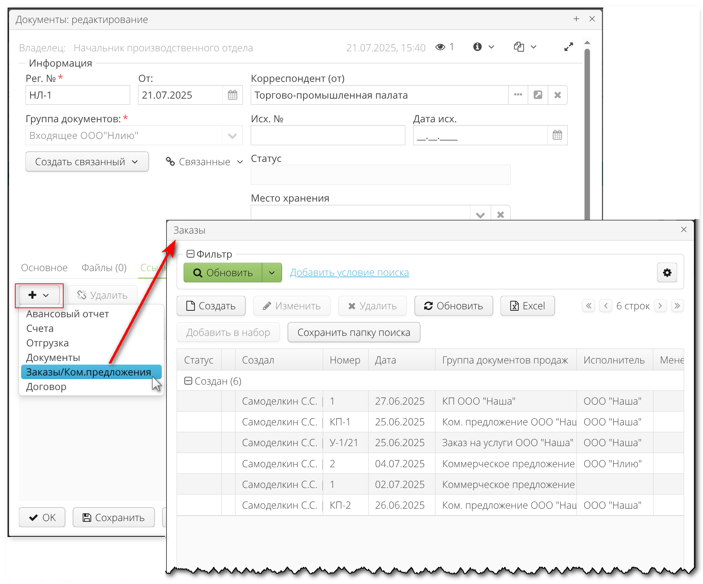The width and height of the screenshot is (703, 584).
Task: Open the Заказы filter settings gear
Action: 667,272
